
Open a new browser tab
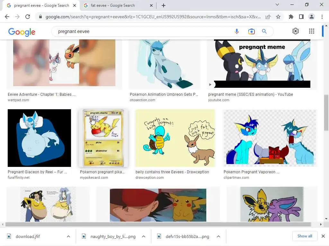coord(164,5)
